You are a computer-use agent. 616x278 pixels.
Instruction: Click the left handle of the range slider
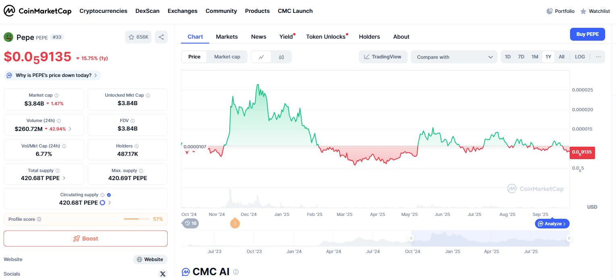(412, 238)
